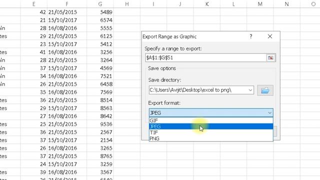Viewport: 320px width, 180px height.
Task: Select date cell beside value 6574
Action: 67,20
